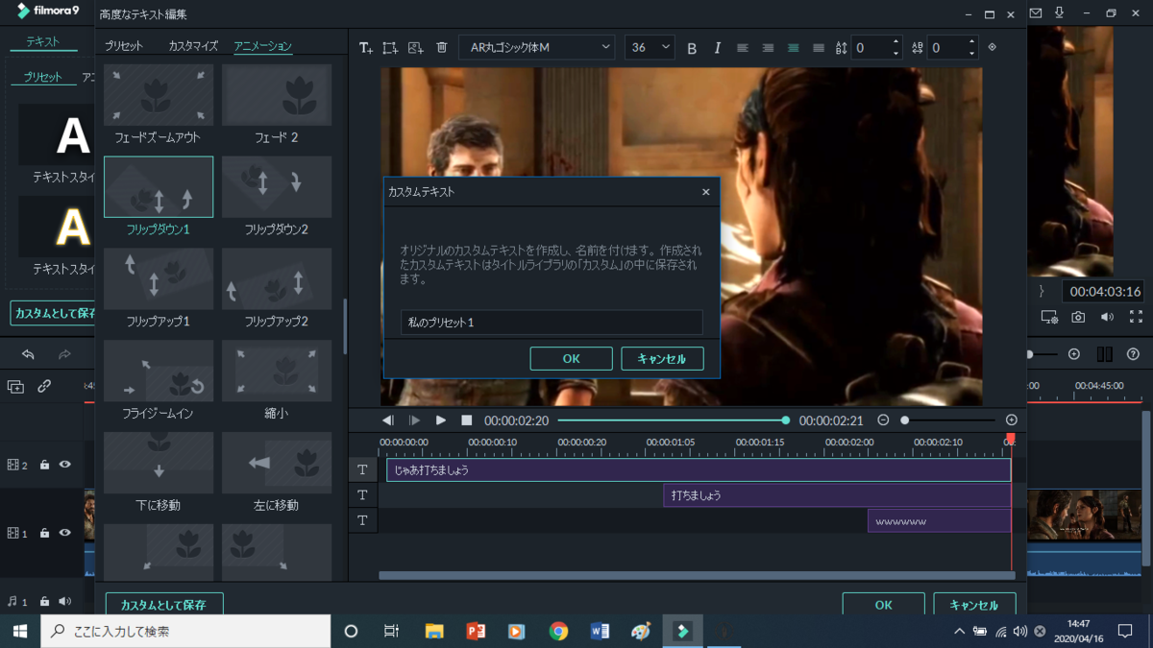The width and height of the screenshot is (1153, 648).
Task: Hide video track 2 with the eye icon
Action: [x=64, y=465]
